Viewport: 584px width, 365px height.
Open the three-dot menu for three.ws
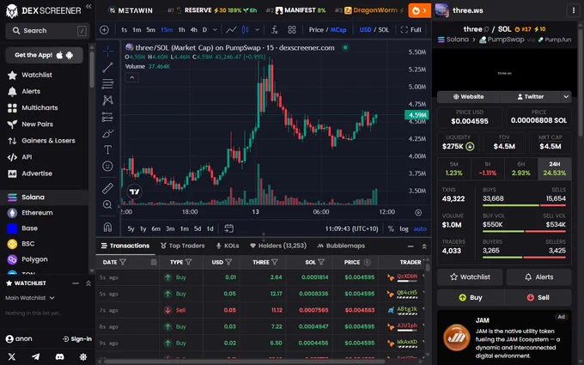tap(573, 10)
